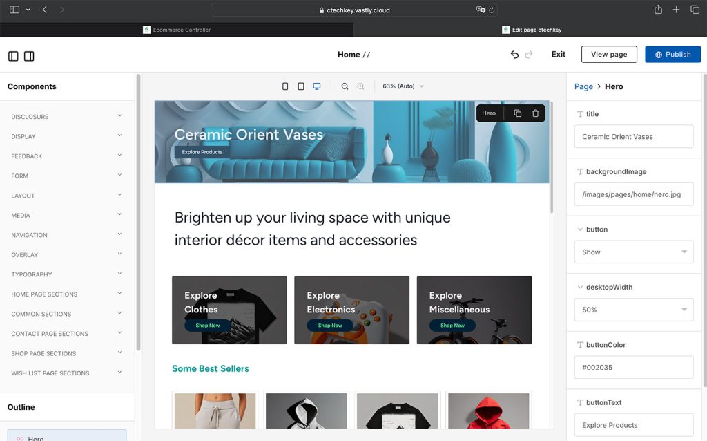Show the tab overview

(695, 10)
